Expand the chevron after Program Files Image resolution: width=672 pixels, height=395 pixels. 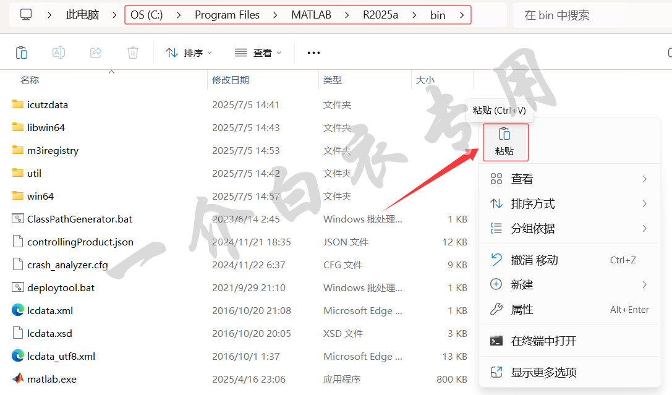tap(275, 15)
